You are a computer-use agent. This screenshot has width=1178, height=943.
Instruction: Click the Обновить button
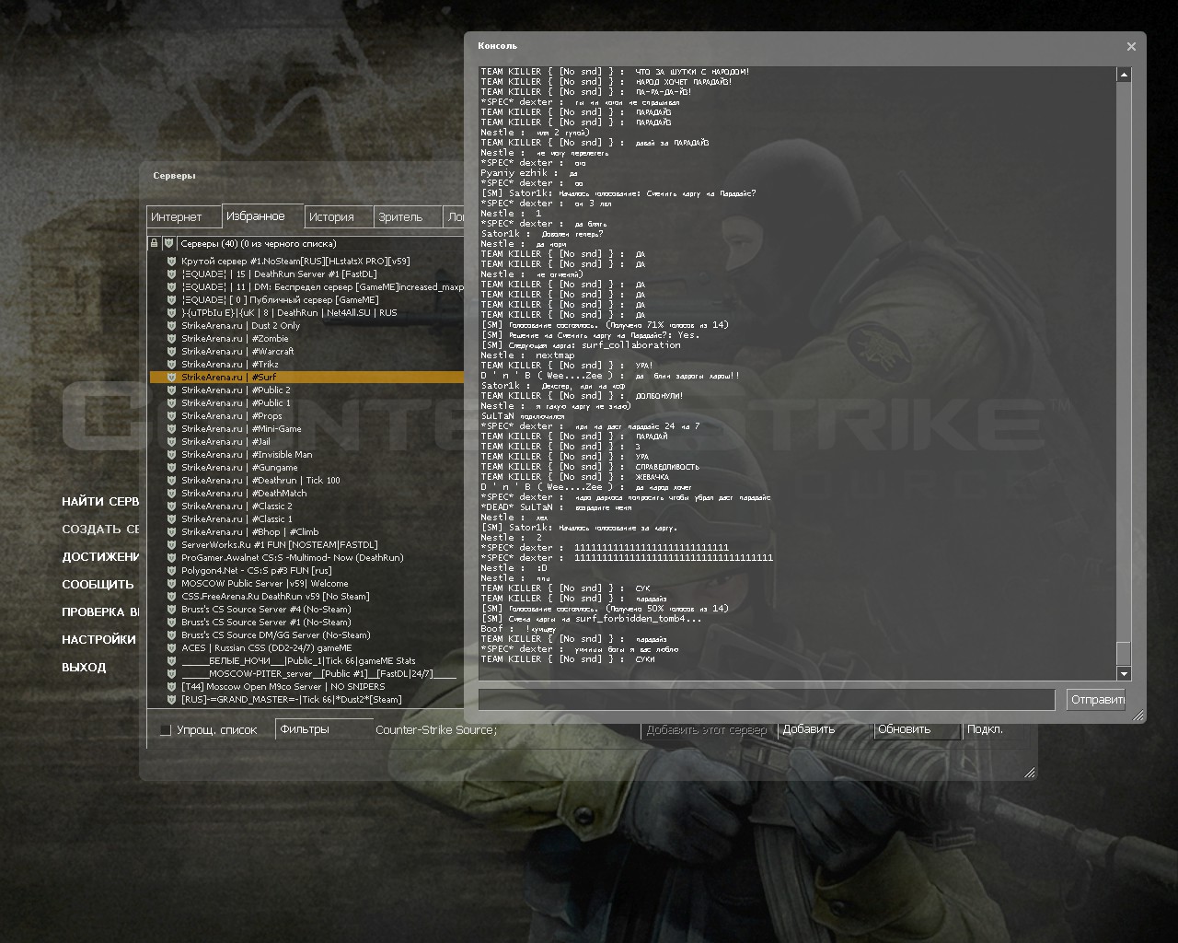pyautogui.click(x=917, y=729)
